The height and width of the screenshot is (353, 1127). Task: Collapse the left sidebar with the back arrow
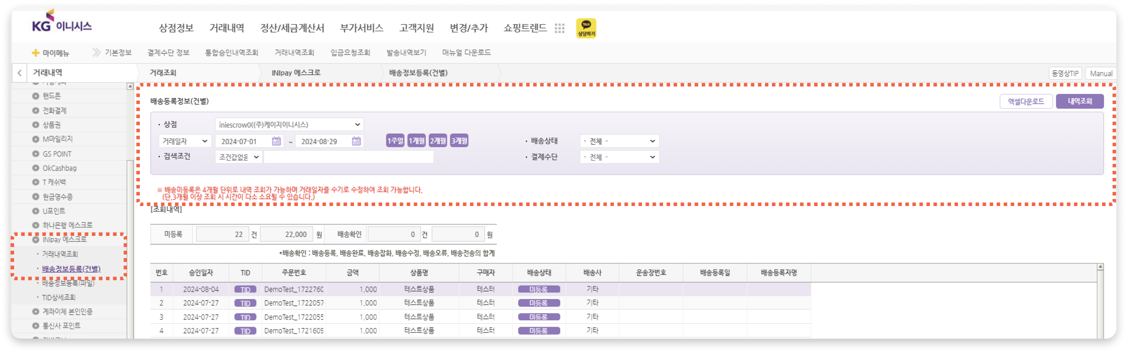pos(20,73)
